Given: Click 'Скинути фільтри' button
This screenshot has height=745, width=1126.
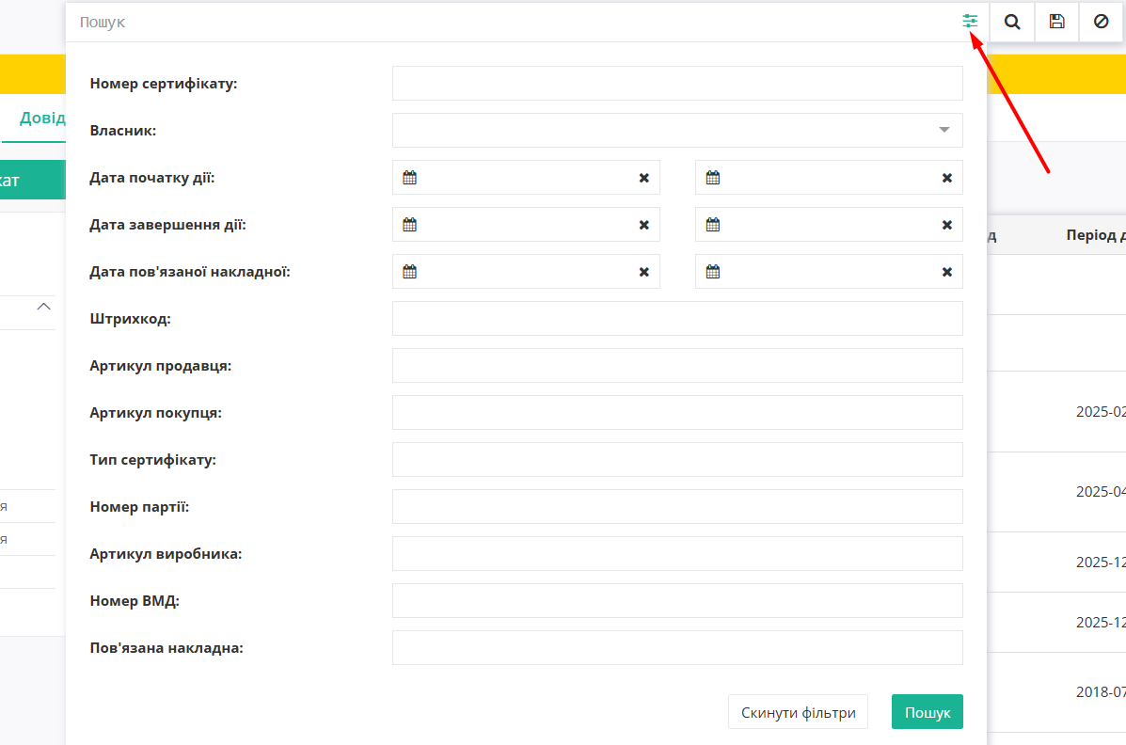Looking at the screenshot, I should [798, 712].
